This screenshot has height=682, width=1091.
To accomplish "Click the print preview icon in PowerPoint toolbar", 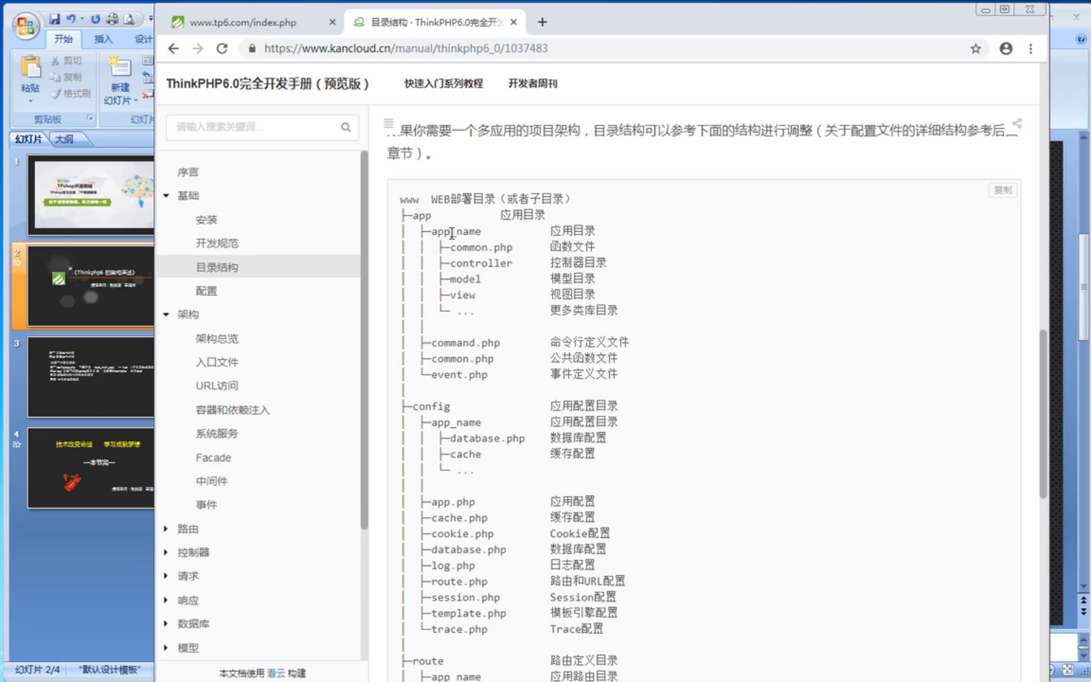I will 129,19.
